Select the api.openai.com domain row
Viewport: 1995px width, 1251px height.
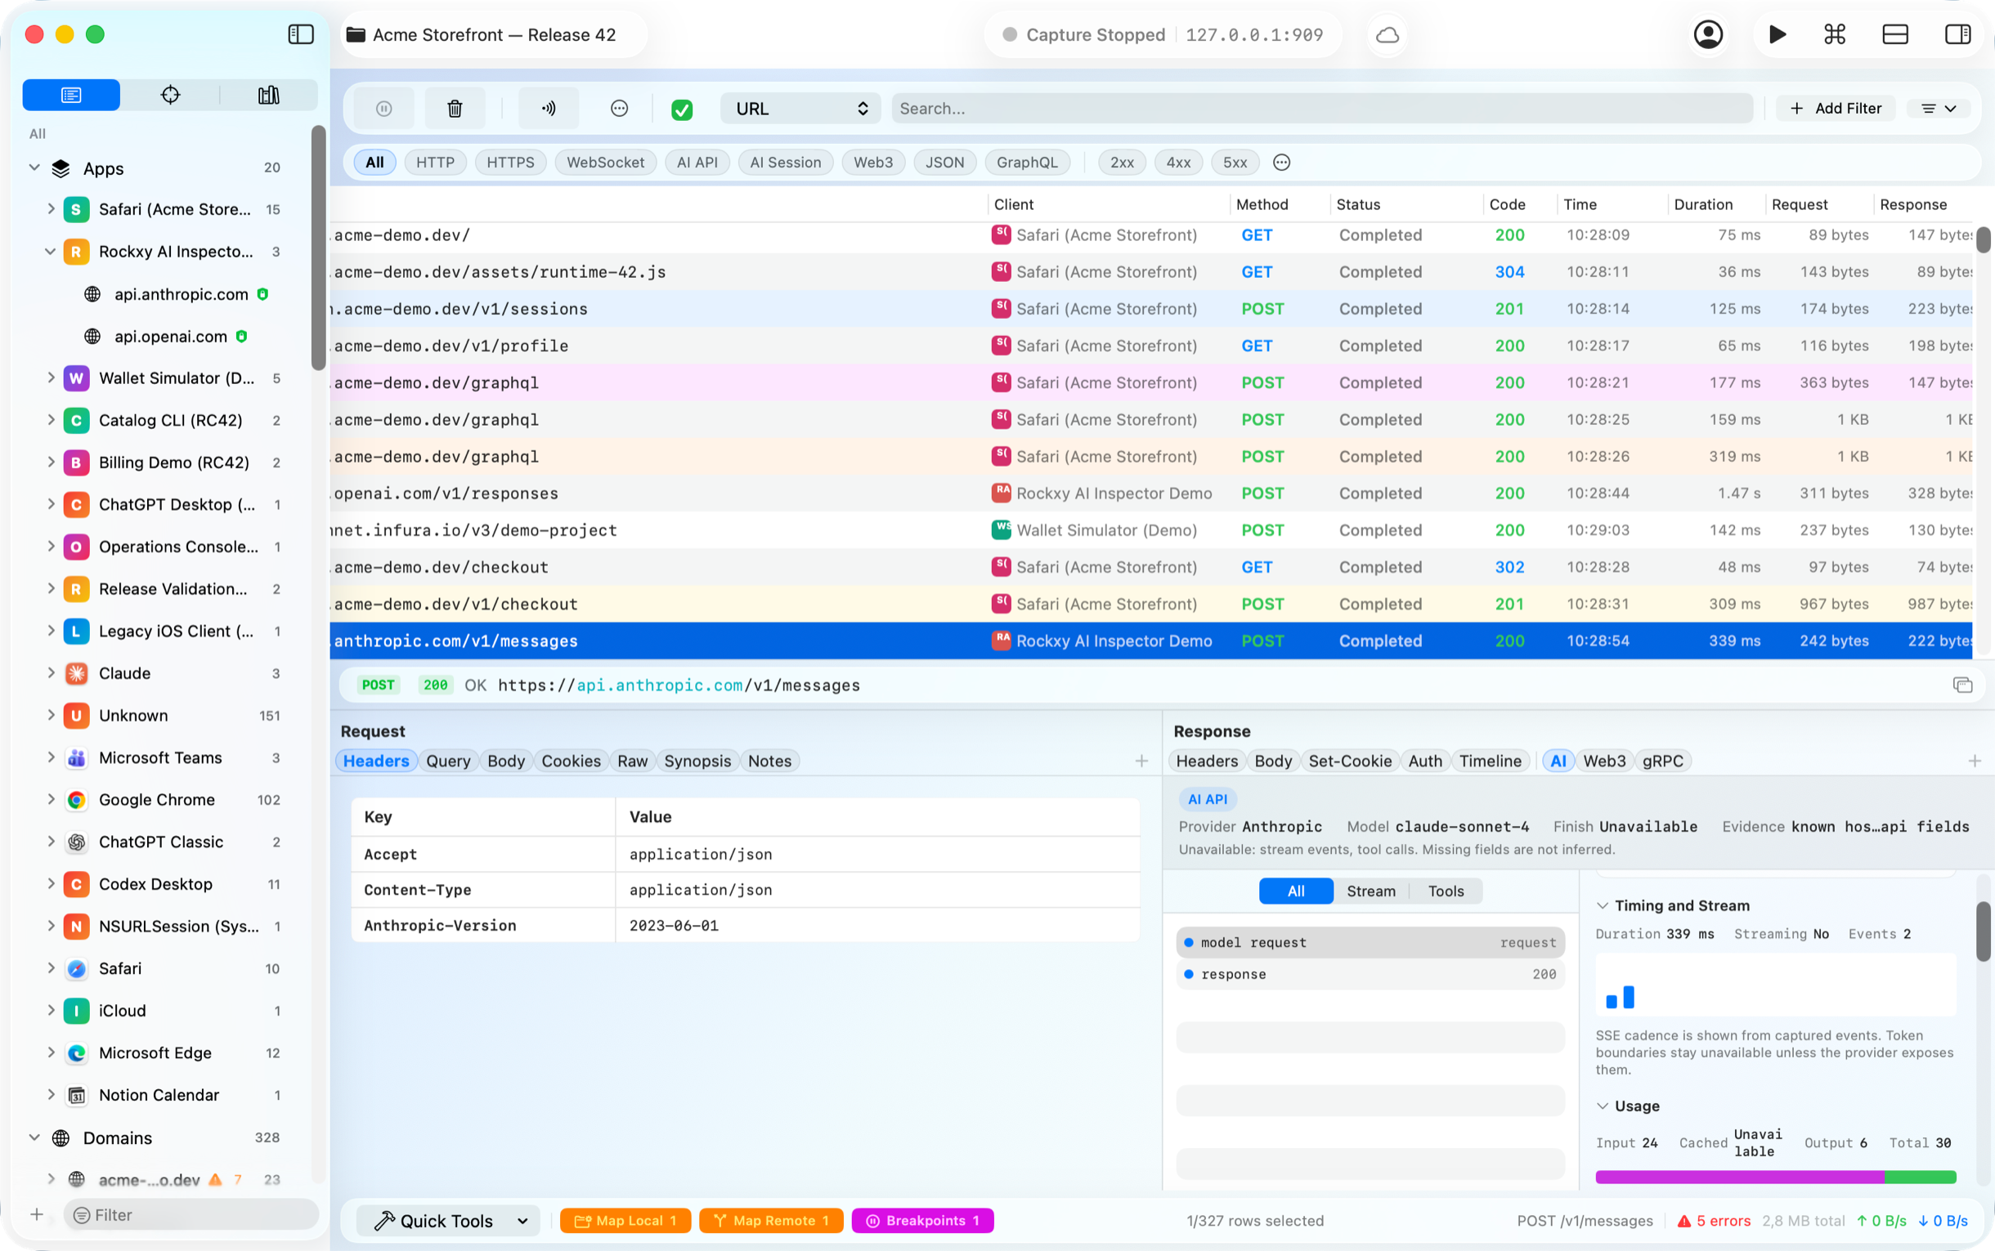point(170,336)
